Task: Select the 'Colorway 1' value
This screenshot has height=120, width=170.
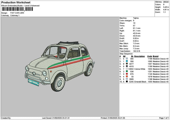Action: [x=15, y=16]
